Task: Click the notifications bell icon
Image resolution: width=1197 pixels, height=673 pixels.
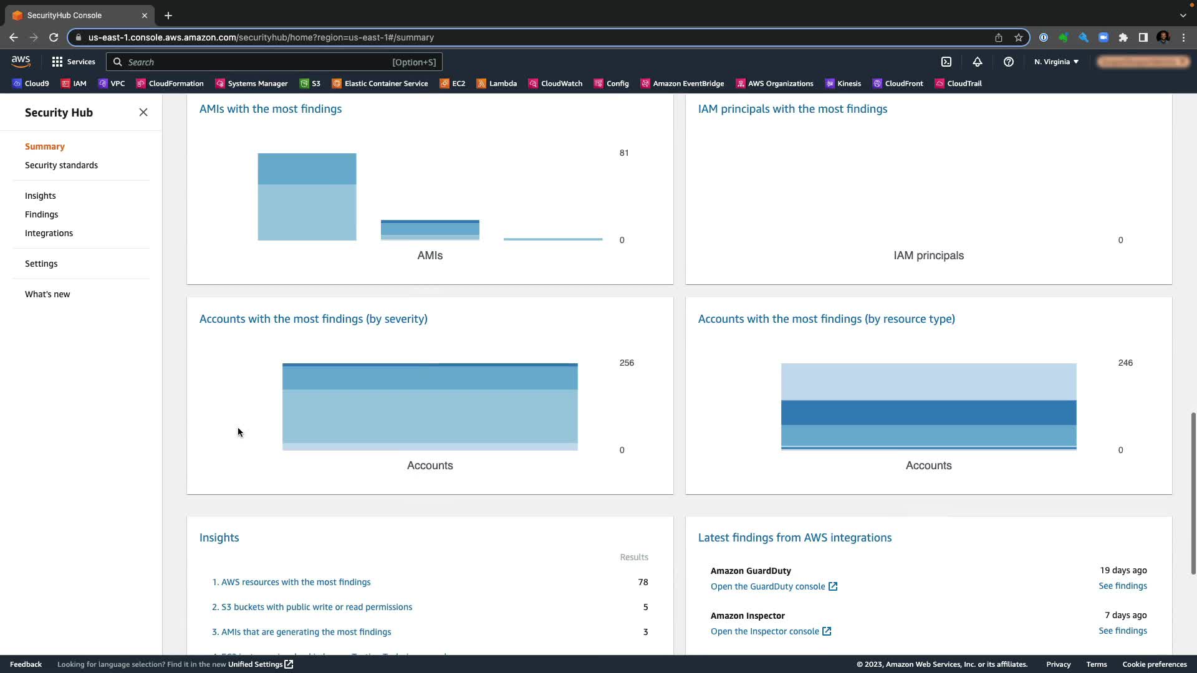Action: tap(978, 62)
